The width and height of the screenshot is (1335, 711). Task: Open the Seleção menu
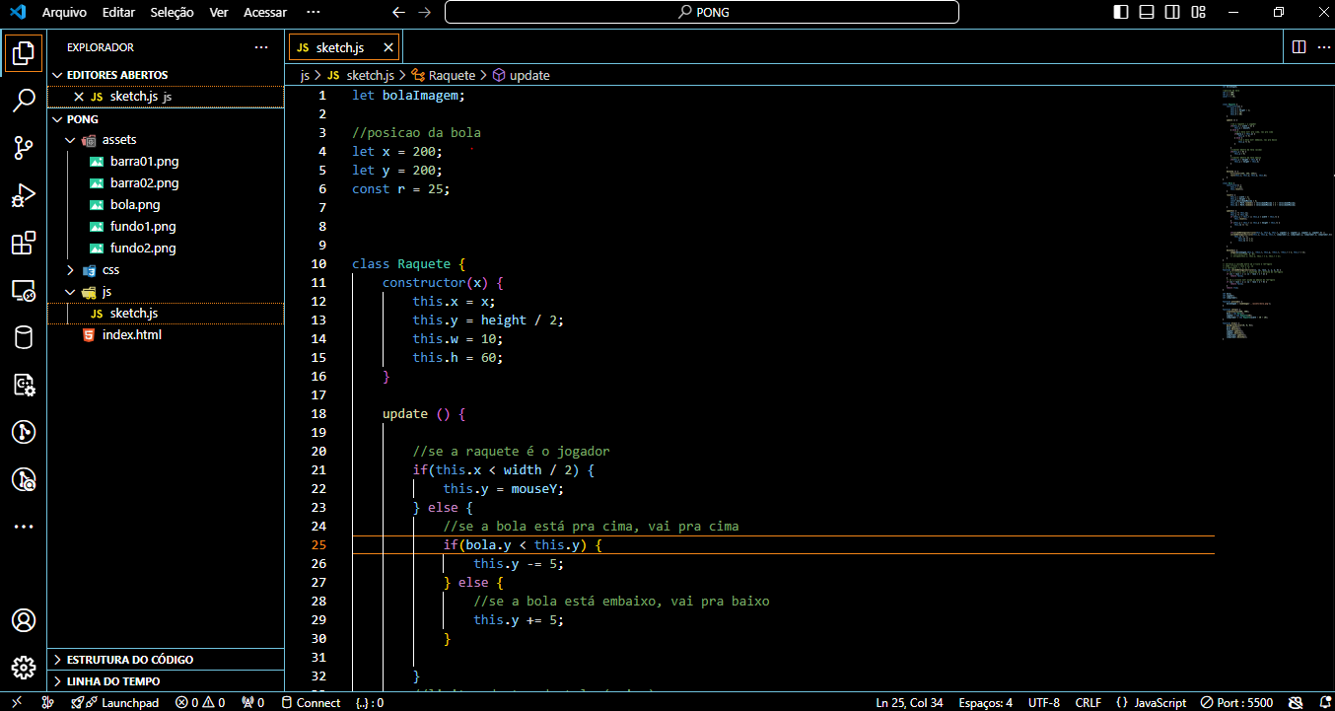coord(173,13)
